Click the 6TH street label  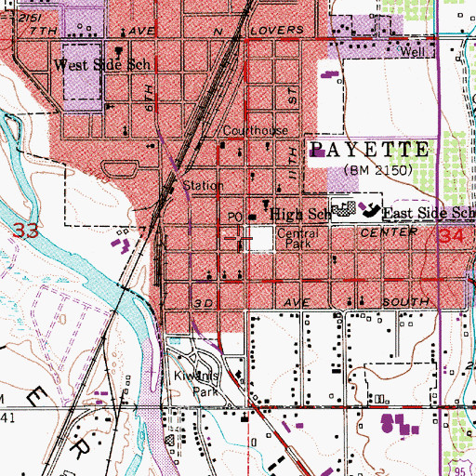149,99
